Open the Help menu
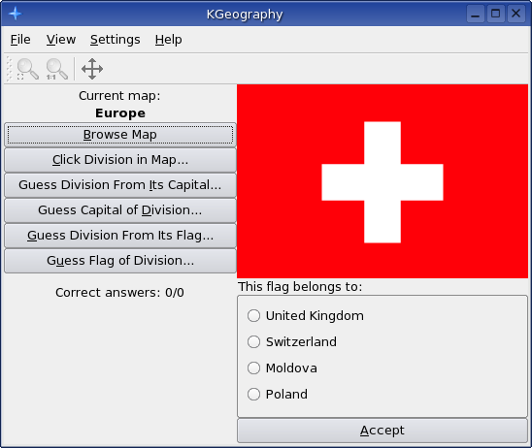Viewport: 532px width, 448px height. coord(168,40)
